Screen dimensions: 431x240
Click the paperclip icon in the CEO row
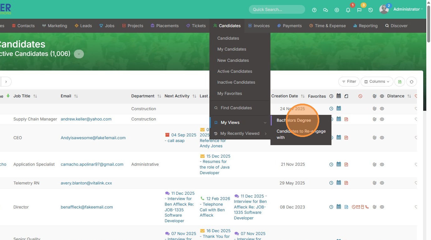click(374, 138)
